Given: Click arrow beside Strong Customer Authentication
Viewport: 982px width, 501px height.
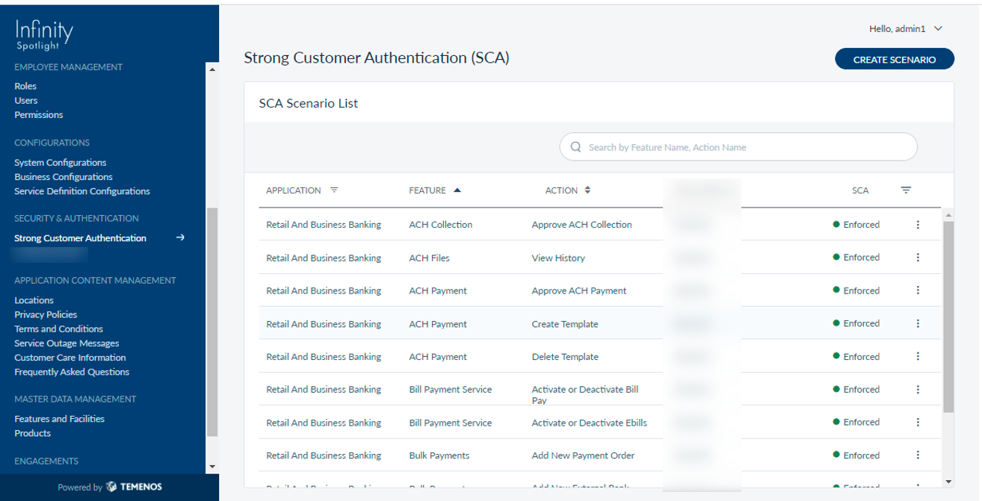Looking at the screenshot, I should click(x=180, y=238).
